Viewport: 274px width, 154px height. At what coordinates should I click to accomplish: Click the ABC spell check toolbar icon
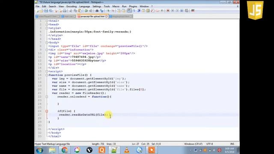click(193, 11)
